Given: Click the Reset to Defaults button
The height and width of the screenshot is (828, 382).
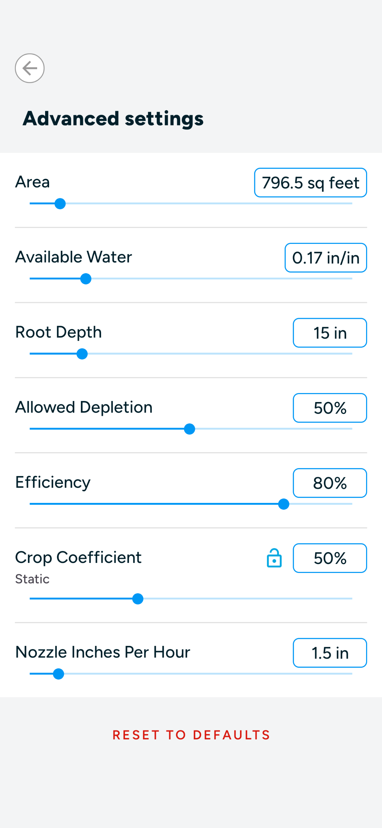Looking at the screenshot, I should 191,734.
